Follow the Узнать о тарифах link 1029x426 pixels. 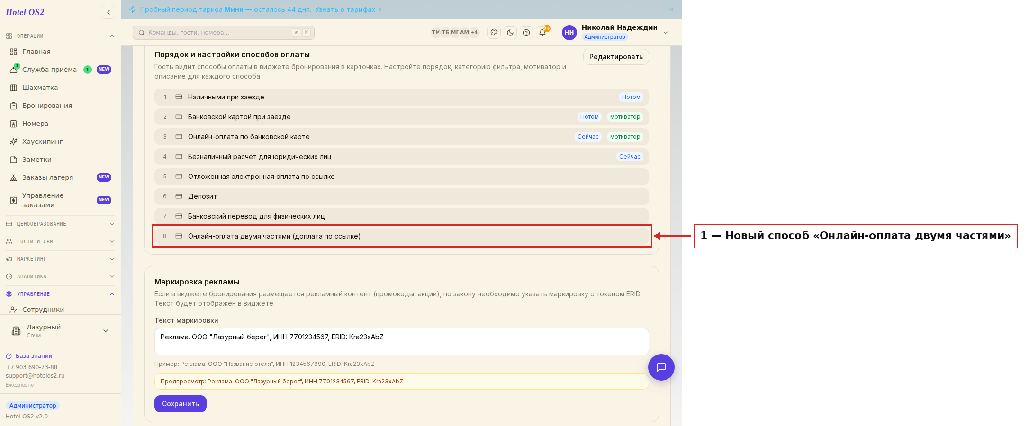345,9
